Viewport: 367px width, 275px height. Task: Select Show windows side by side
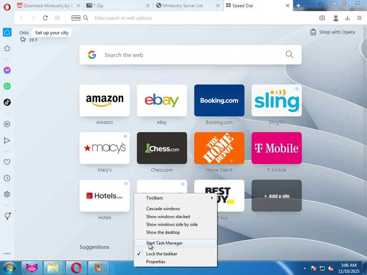175,225
